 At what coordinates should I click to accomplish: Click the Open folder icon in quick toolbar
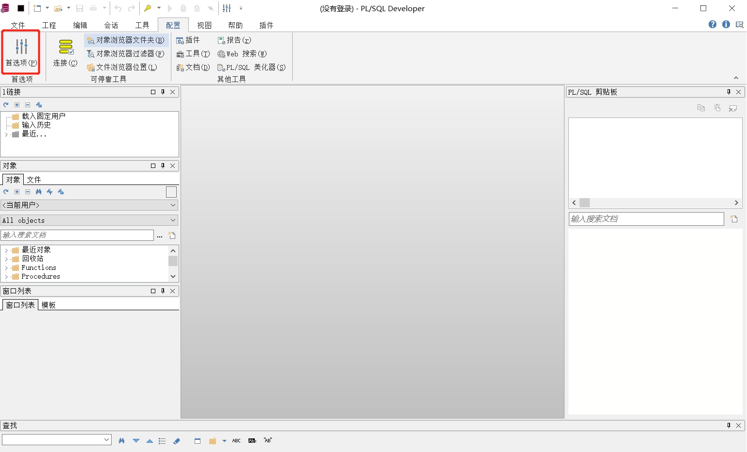point(58,8)
